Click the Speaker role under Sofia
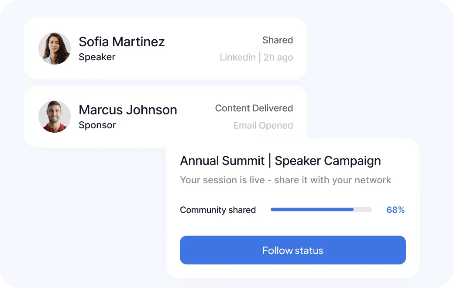454x288 pixels. [97, 57]
